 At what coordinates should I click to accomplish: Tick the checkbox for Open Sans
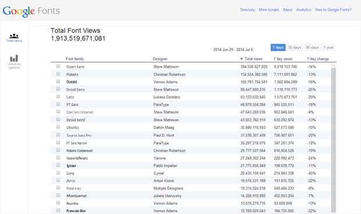58,66
